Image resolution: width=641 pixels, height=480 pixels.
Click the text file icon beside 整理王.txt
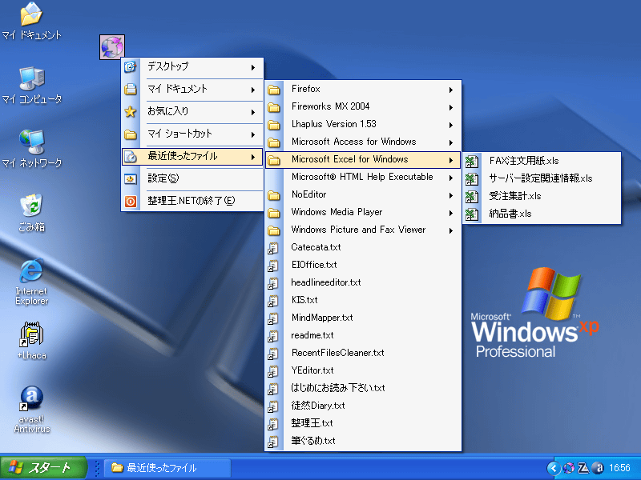coord(273,424)
